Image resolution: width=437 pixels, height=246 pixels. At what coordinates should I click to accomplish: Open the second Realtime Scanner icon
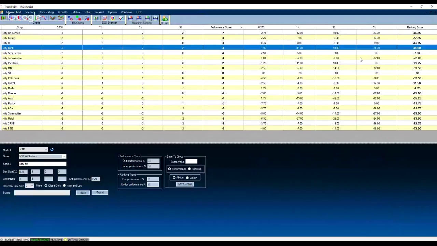139,18
